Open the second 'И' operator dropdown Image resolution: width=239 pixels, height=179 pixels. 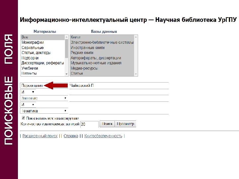28,104
